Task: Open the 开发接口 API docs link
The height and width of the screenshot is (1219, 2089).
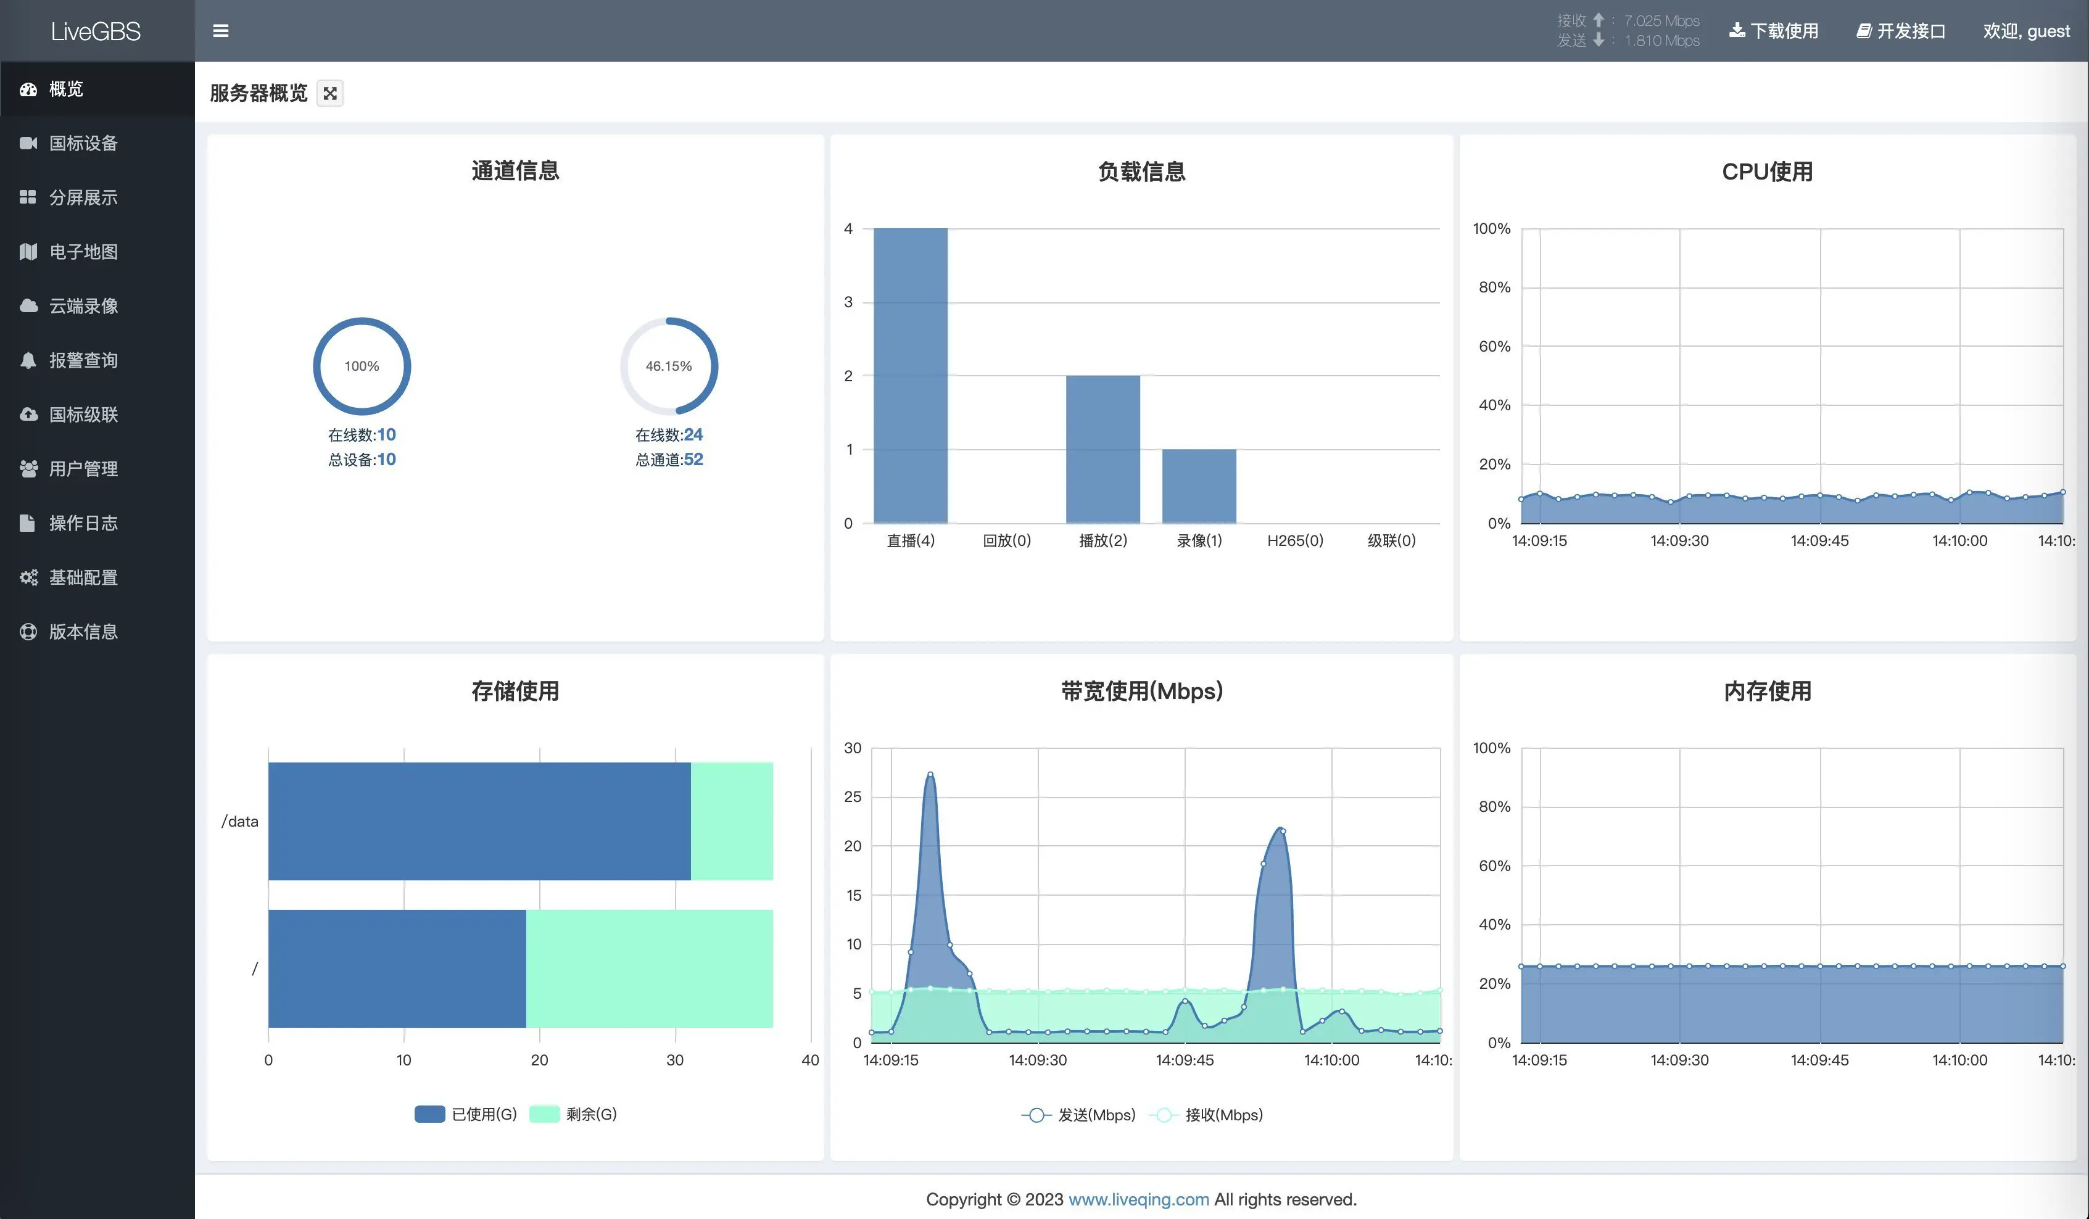Action: point(1901,31)
